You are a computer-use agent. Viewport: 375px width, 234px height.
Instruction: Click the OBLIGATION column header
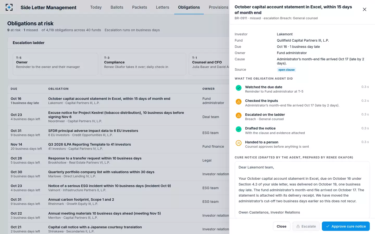click(x=58, y=89)
